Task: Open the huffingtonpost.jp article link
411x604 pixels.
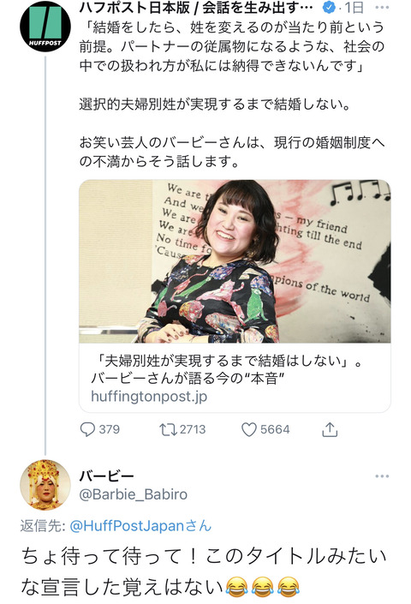Action: coord(149,396)
